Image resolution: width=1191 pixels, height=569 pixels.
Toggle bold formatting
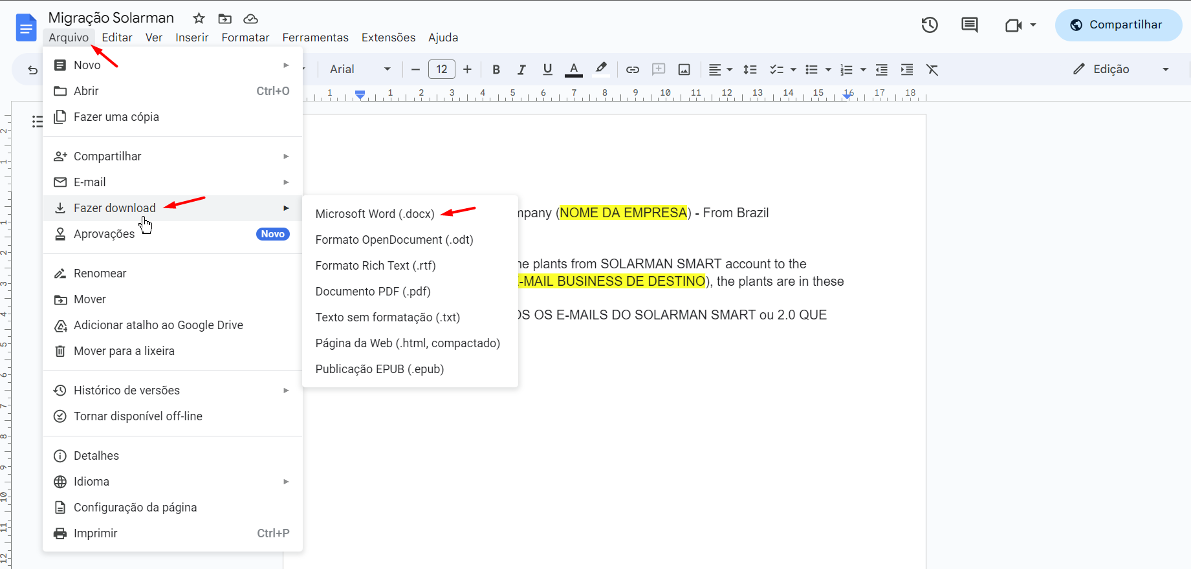point(496,70)
